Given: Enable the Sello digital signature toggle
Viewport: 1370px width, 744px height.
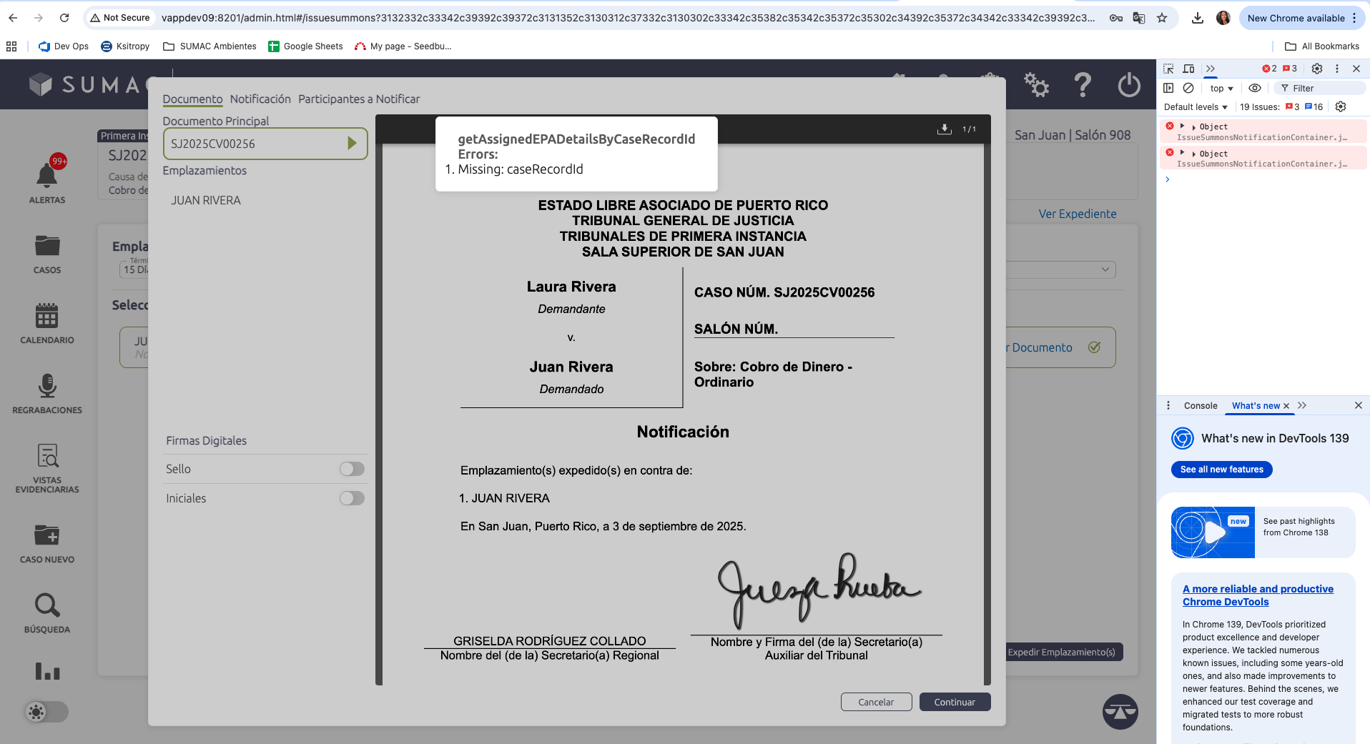Looking at the screenshot, I should (x=352, y=469).
